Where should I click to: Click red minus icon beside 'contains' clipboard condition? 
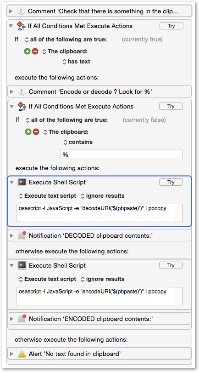[x=36, y=132]
